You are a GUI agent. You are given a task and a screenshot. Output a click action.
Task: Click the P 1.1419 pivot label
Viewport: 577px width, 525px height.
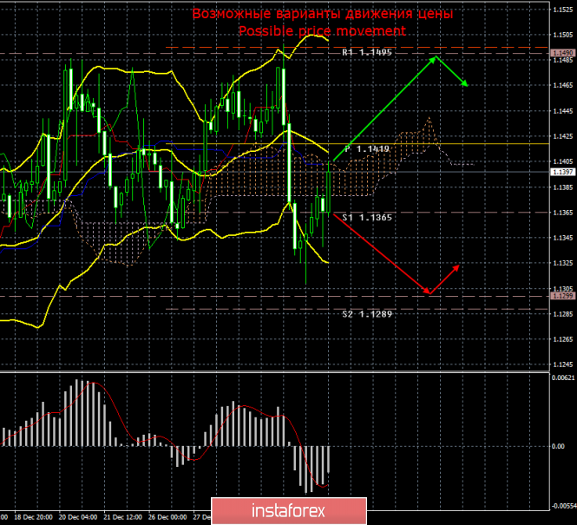tap(367, 149)
